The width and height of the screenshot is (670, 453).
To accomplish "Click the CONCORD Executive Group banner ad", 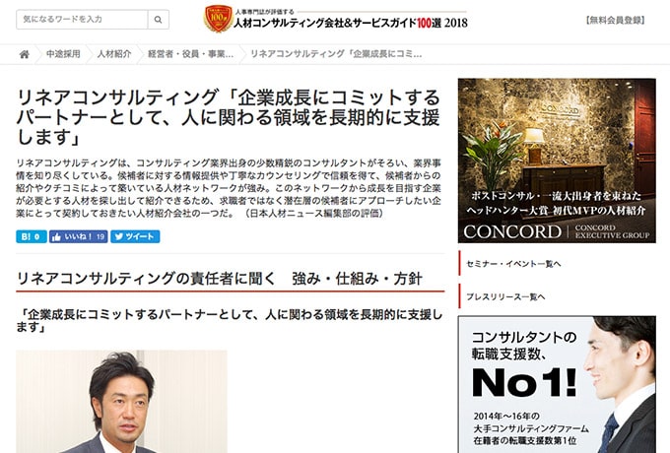I will [557, 161].
